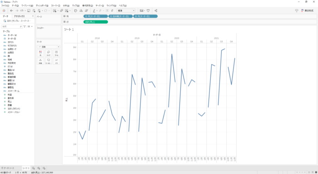The height and width of the screenshot is (174, 318).
Task: Click the New worksheet toolbar icon
Action: pos(55,10)
